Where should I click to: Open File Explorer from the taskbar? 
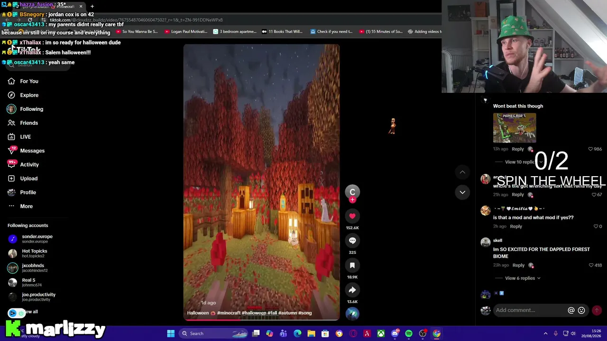311,333
